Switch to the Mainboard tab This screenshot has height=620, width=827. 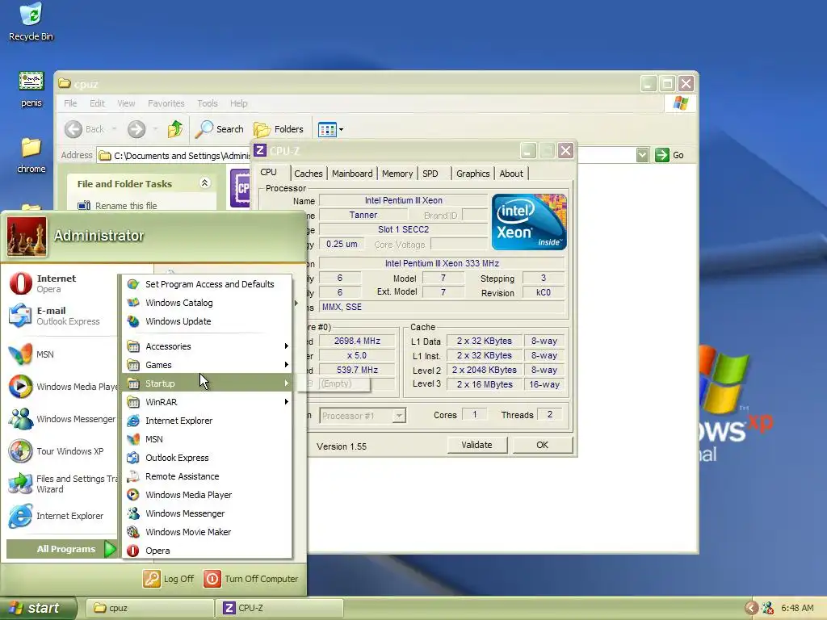point(352,174)
